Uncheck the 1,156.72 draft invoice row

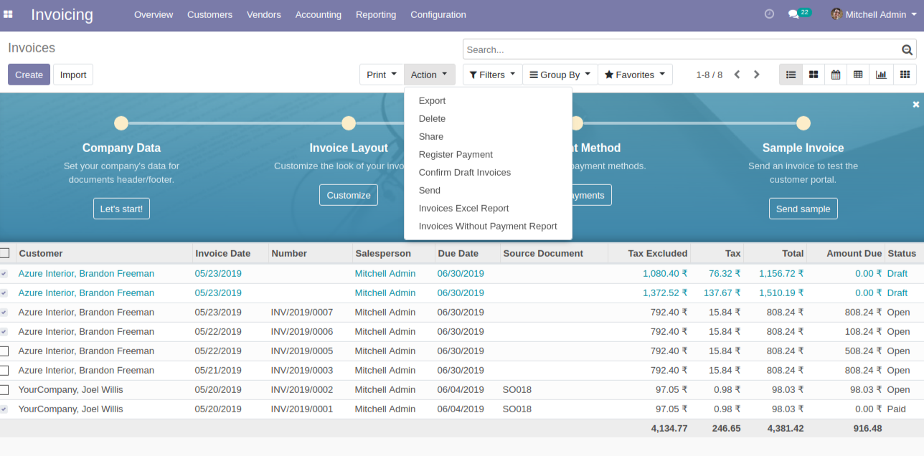point(4,273)
